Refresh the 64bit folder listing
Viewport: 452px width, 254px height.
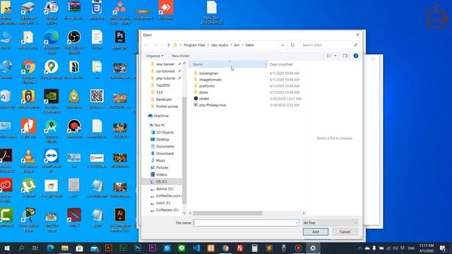292,45
